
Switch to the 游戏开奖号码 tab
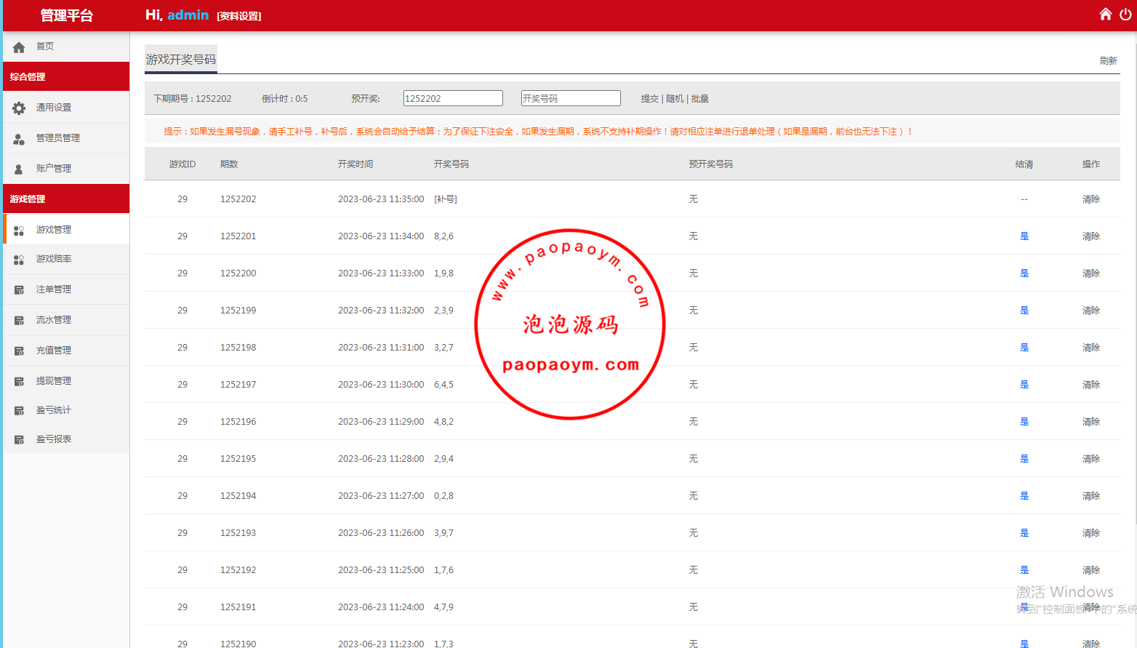tap(180, 60)
